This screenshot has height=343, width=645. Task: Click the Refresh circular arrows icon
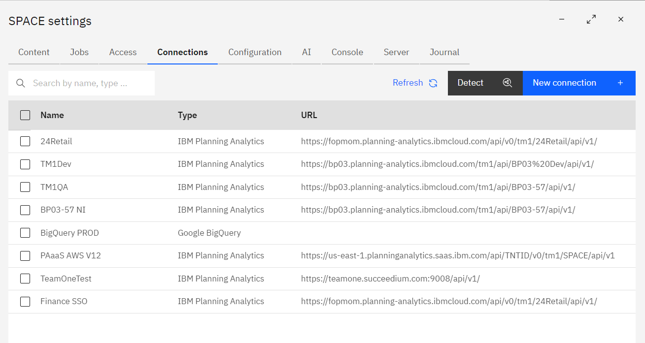click(x=433, y=83)
